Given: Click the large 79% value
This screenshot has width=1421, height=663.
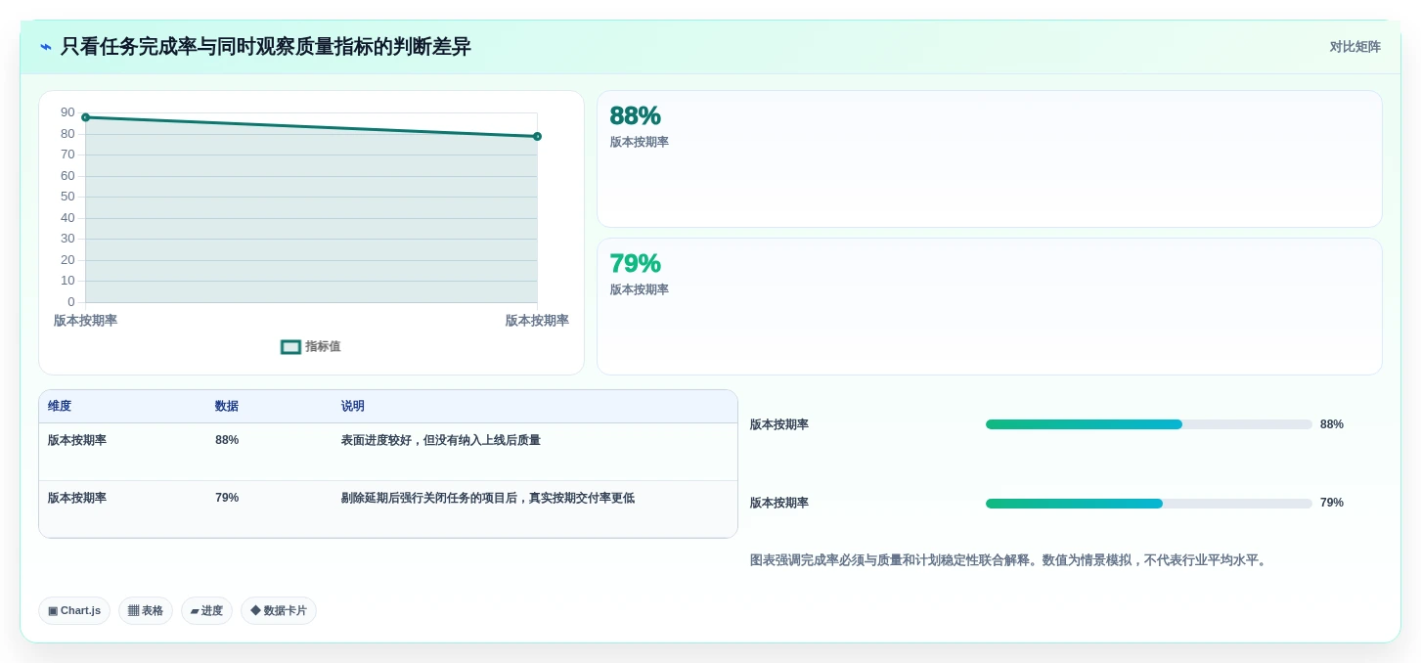Looking at the screenshot, I should pyautogui.click(x=635, y=263).
